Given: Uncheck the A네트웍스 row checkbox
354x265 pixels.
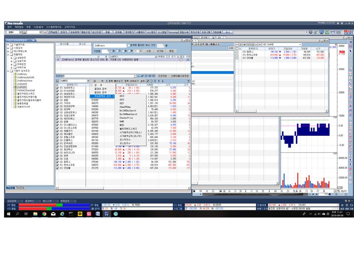Looking at the screenshot, I should 57,88.
